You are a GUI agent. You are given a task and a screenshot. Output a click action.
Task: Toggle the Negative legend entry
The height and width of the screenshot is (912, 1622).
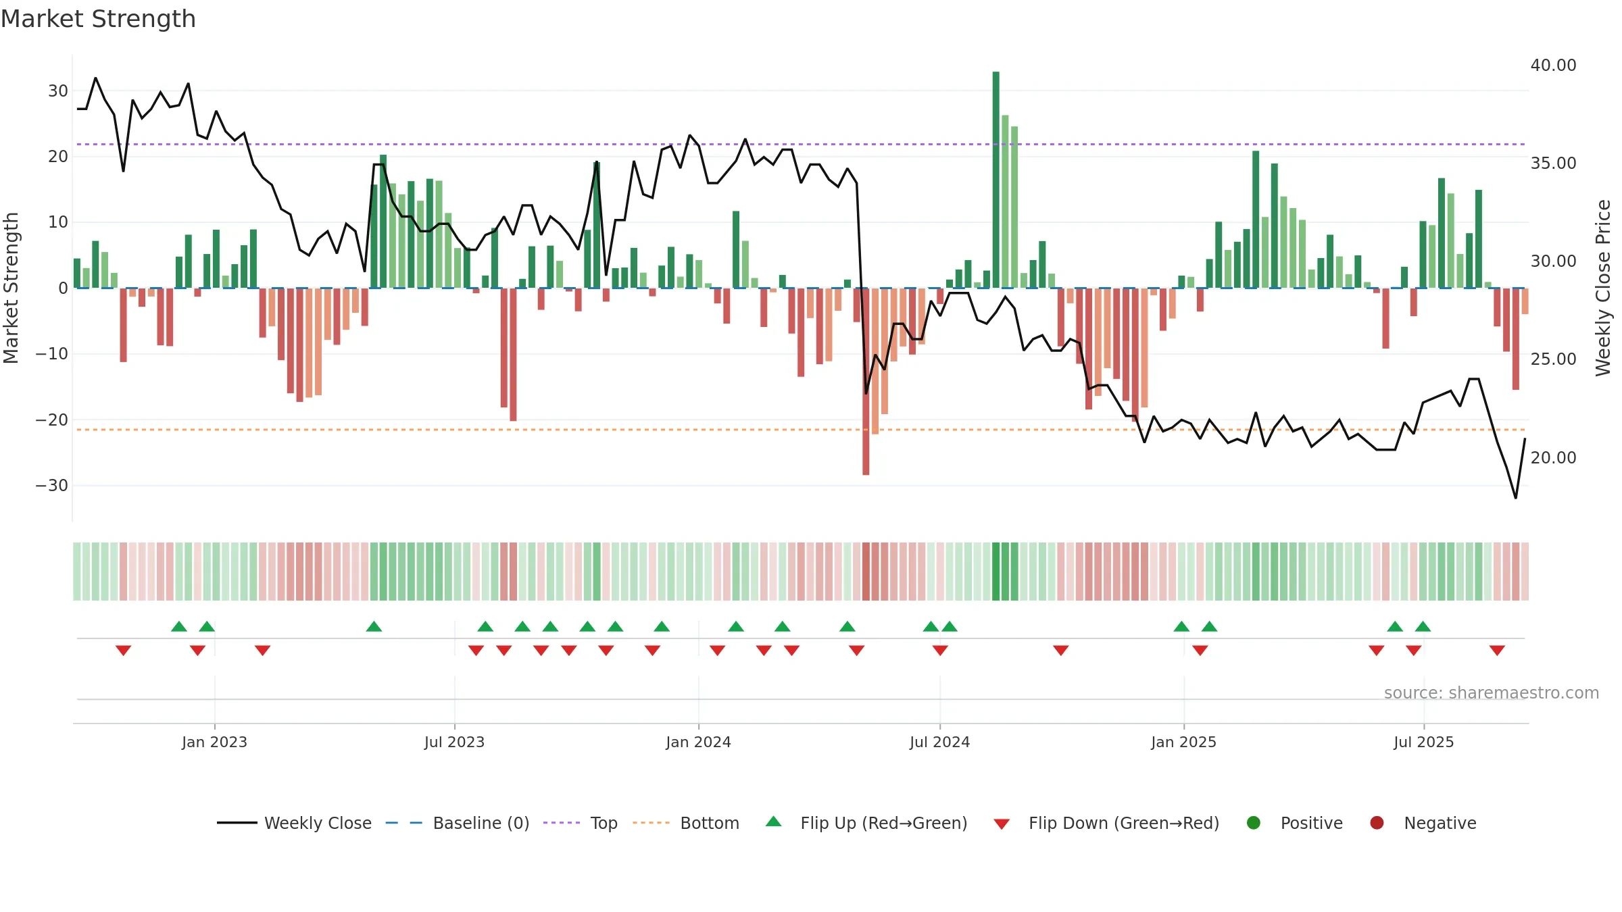coord(1423,823)
